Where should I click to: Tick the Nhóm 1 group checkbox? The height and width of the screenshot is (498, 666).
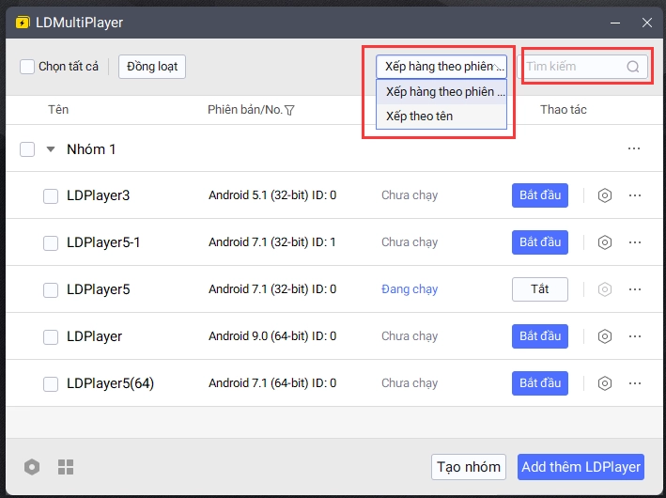27,149
